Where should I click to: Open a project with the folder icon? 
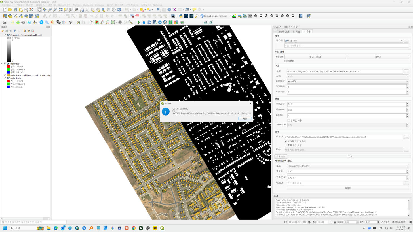click(10, 10)
